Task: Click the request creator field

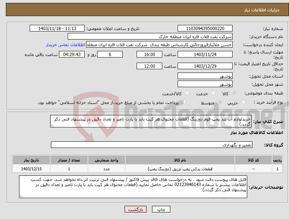Action: 159,45
